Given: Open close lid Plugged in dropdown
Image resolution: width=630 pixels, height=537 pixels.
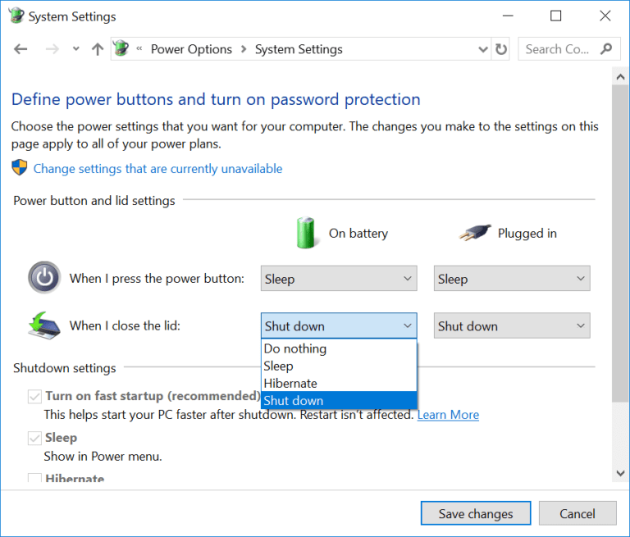Looking at the screenshot, I should [512, 325].
